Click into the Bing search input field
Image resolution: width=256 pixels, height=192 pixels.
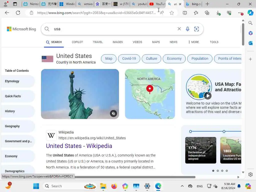pyautogui.click(x=114, y=29)
